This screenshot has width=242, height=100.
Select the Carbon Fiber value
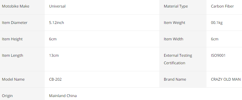pyautogui.click(x=222, y=6)
